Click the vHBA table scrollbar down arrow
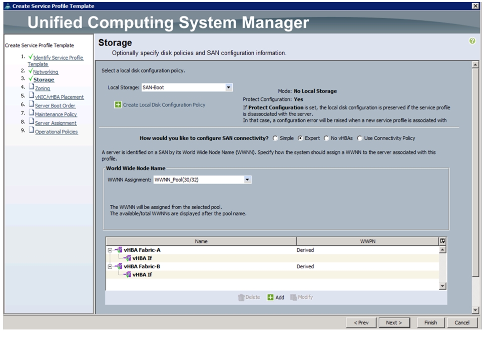Screen dimensions: 484x352 442,286
